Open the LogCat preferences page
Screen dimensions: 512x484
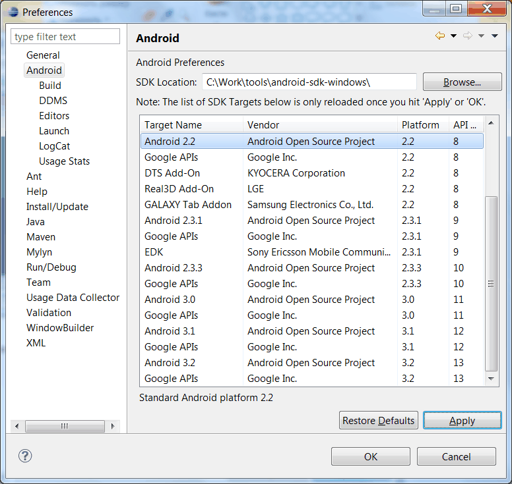(x=55, y=146)
